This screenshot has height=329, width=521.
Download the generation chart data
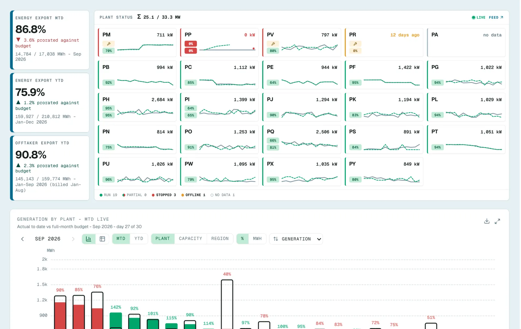pos(486,221)
